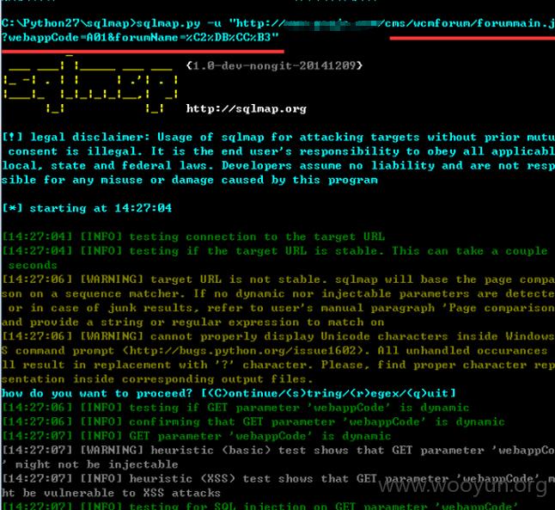This screenshot has width=555, height=510.
Task: Click 'testing if the target URL is stable' line
Action: point(275,251)
